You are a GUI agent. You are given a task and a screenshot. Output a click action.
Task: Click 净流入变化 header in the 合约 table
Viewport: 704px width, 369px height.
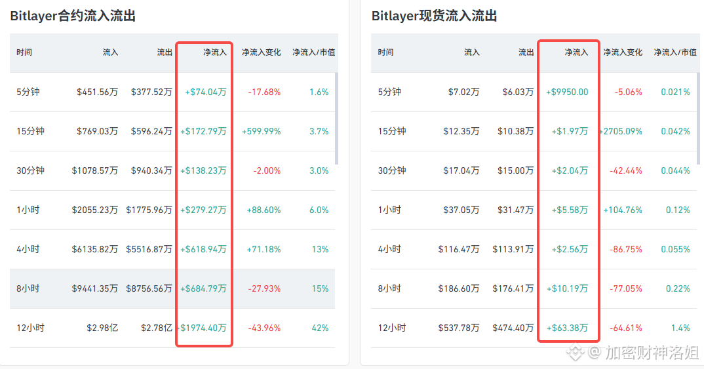pyautogui.click(x=262, y=52)
